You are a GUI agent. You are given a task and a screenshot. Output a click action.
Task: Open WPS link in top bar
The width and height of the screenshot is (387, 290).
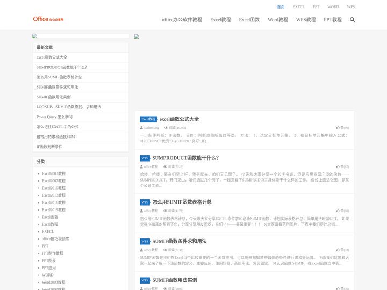pyautogui.click(x=350, y=6)
